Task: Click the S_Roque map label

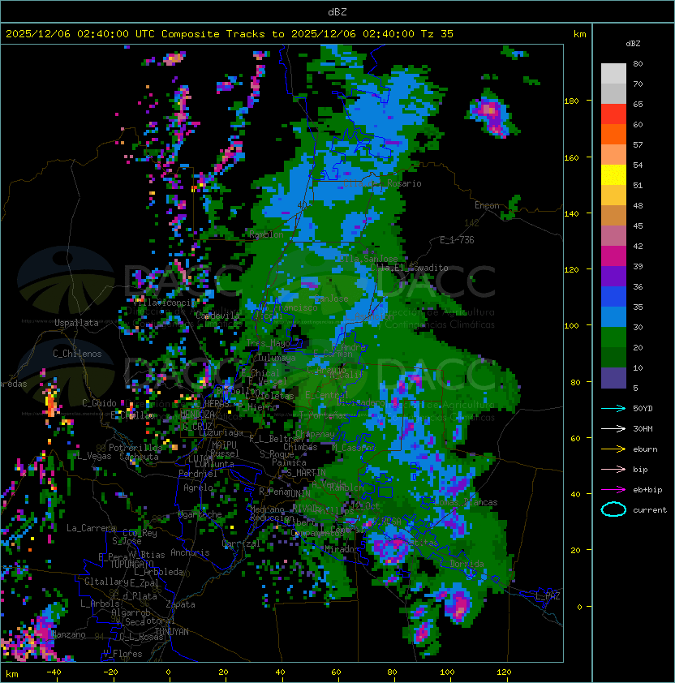Action: tap(277, 454)
